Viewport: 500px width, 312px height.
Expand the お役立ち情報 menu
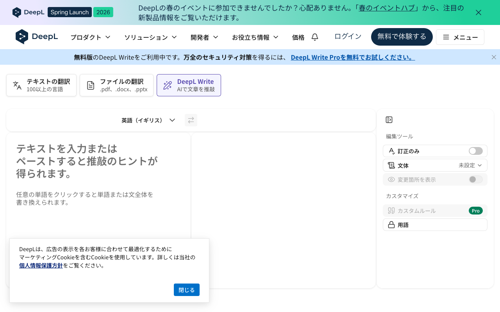click(255, 37)
